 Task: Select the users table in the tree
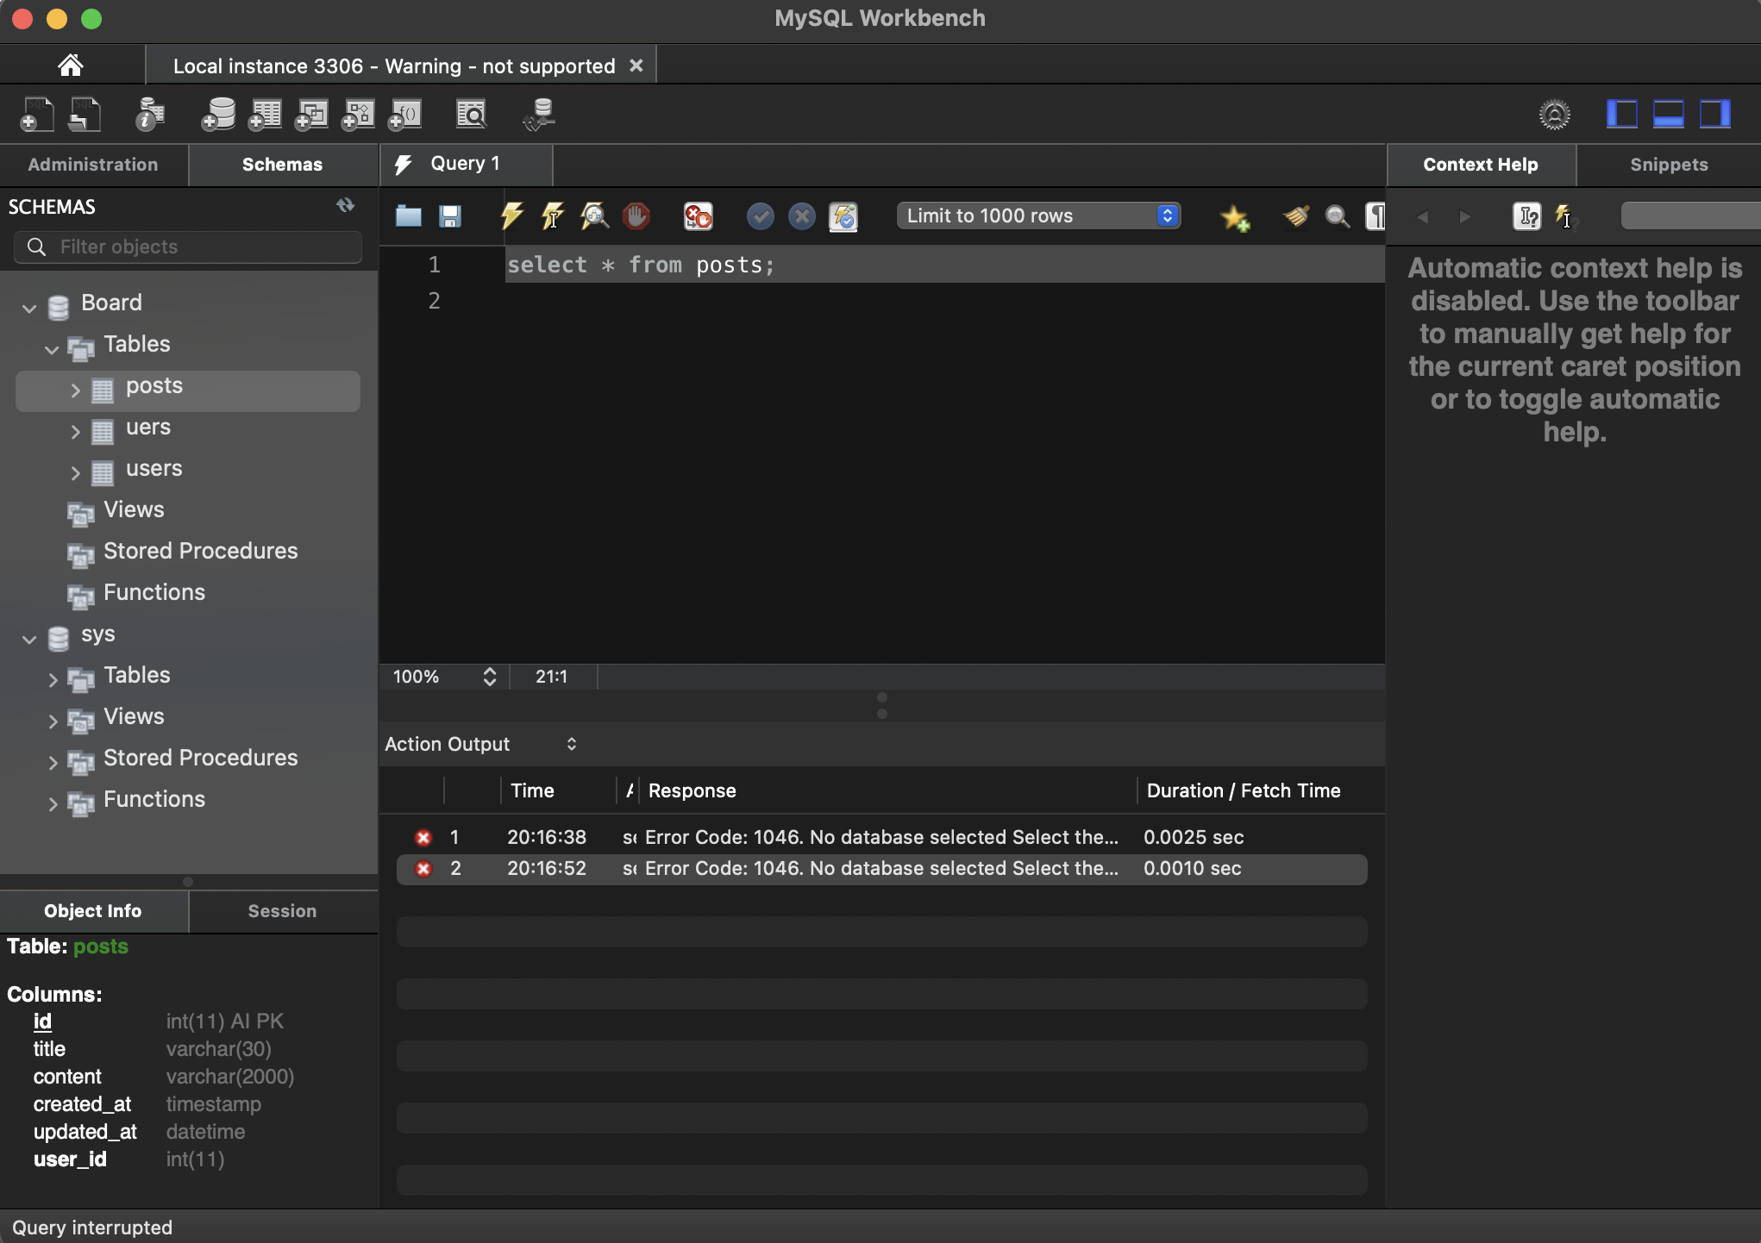154,469
